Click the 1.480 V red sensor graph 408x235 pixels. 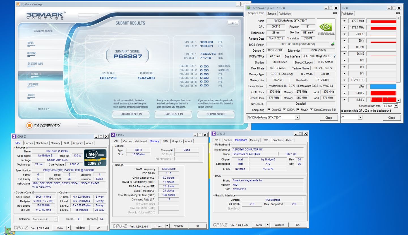(x=383, y=93)
